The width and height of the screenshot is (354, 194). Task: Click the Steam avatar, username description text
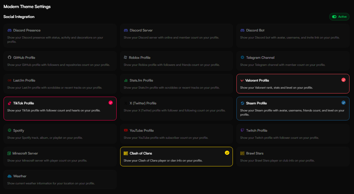coord(292,112)
